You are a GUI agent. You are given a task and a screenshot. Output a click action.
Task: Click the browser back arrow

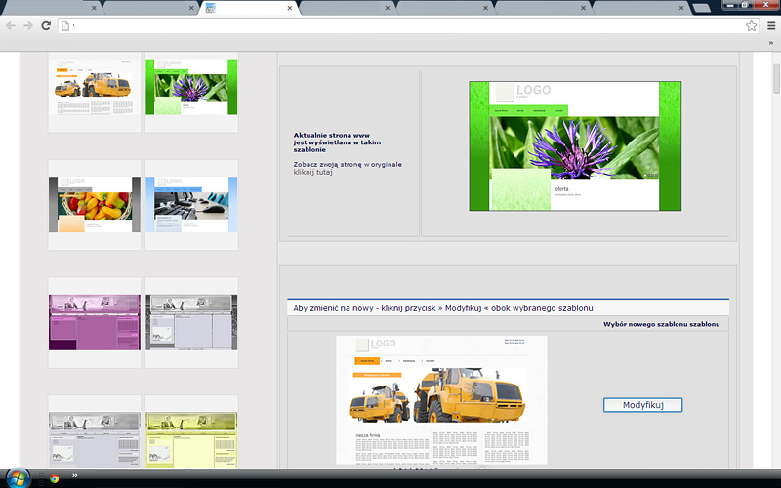(11, 25)
